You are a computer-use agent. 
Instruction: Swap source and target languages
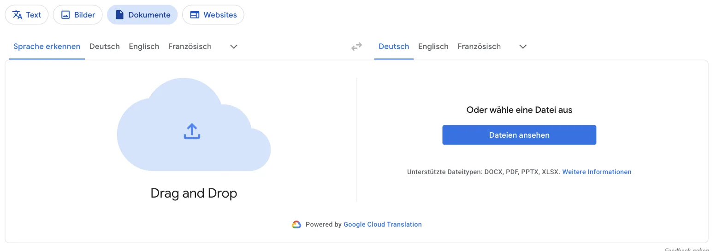click(x=356, y=47)
